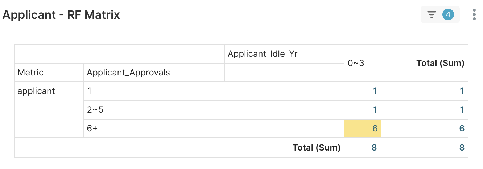This screenshot has height=169, width=483.
Task: Click the Total (Sum) row label
Action: pyautogui.click(x=316, y=147)
